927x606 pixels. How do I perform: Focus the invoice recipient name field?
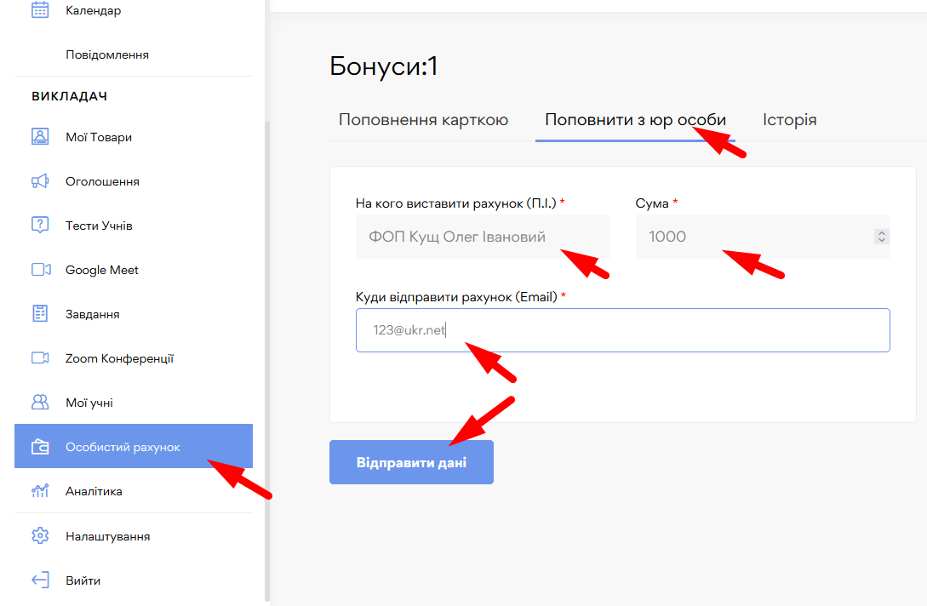tap(482, 237)
